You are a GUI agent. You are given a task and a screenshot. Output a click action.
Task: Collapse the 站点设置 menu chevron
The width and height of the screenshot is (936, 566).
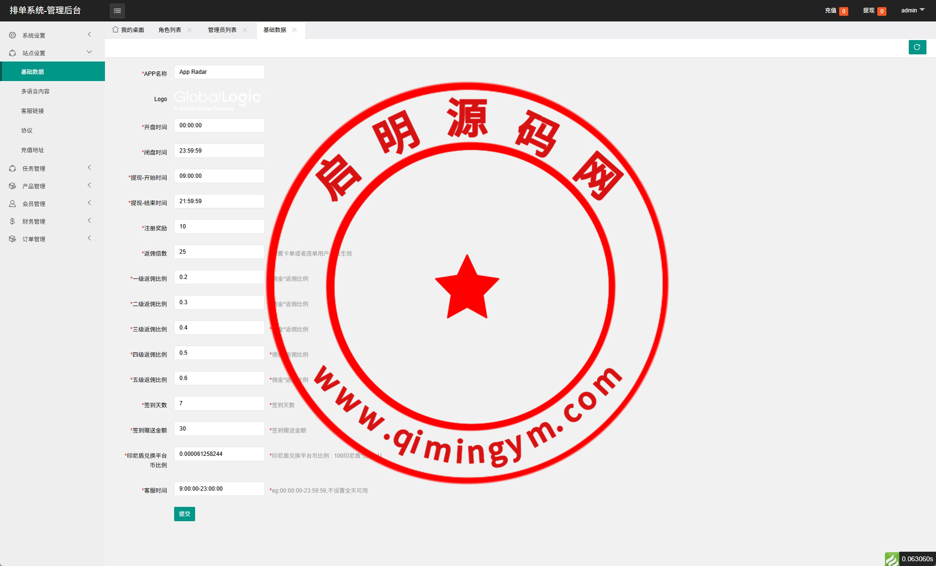click(x=89, y=52)
